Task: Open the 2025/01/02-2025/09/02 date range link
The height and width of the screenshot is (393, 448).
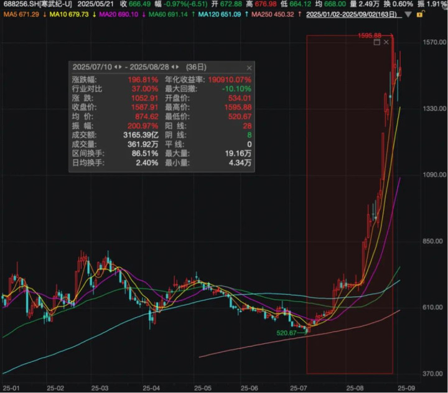Action: (352, 14)
